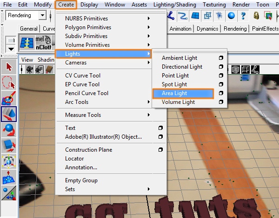
Task: Choose EP Curve Tool
Action: pos(82,84)
